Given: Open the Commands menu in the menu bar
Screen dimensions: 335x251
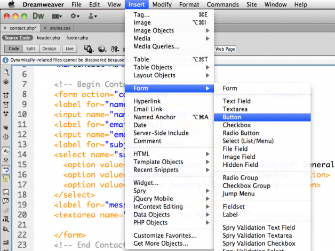Looking at the screenshot, I should tap(222, 4).
